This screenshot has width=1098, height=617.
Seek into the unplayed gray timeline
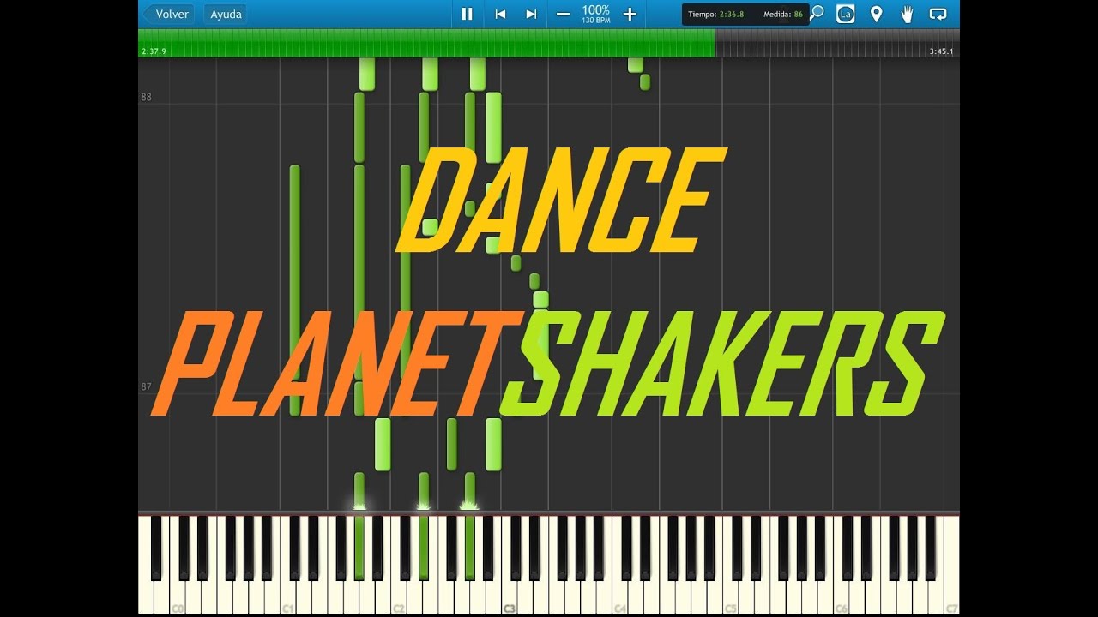[x=837, y=43]
